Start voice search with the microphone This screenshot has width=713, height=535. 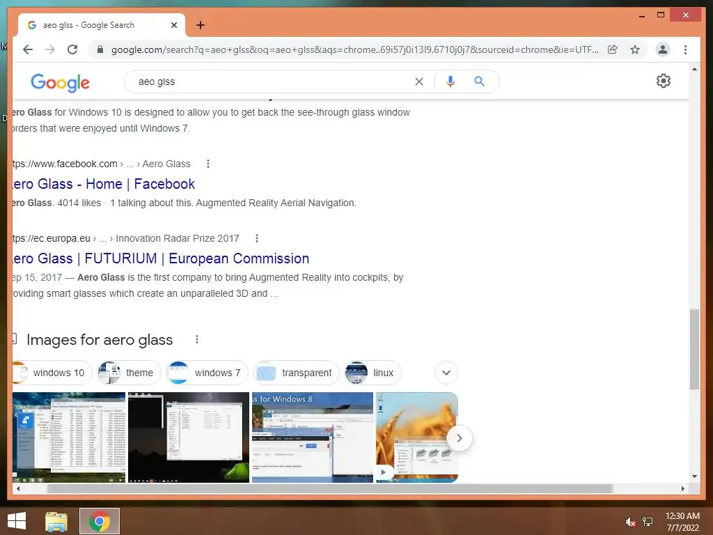tap(450, 82)
